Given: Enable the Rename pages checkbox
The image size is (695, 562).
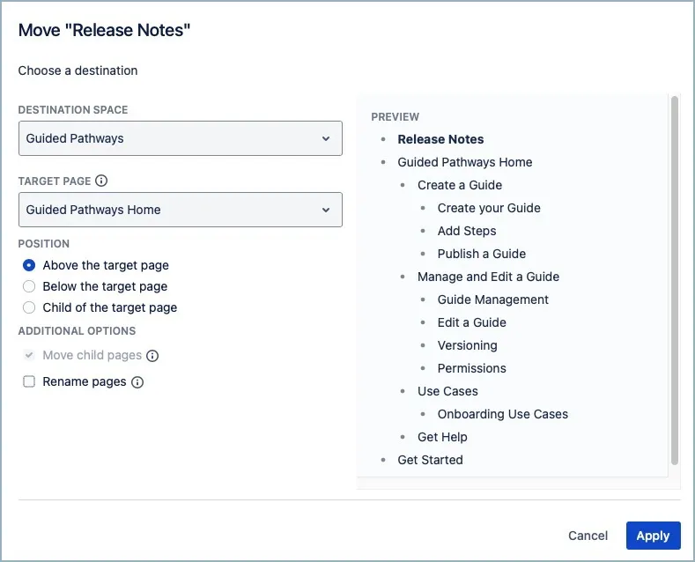Looking at the screenshot, I should click(29, 381).
